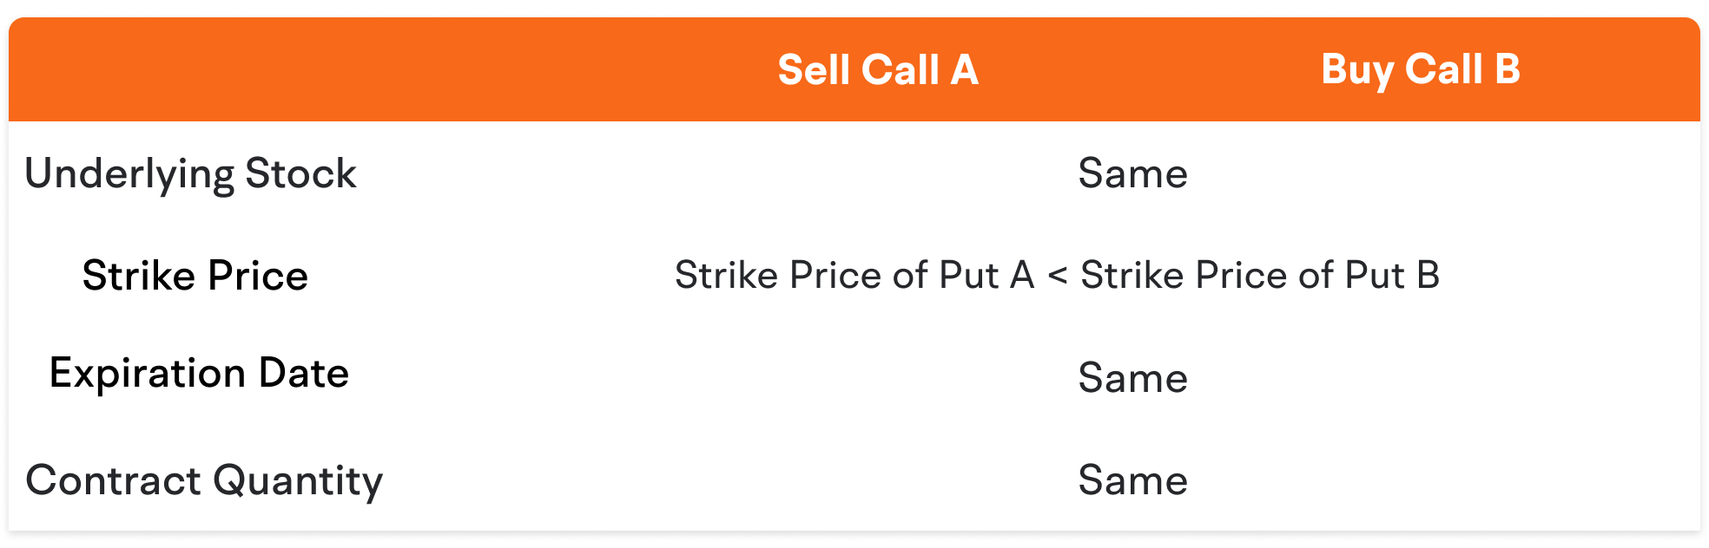Click the word "Underlying" in the first row
Screen dimensions: 1709x548
click(129, 173)
